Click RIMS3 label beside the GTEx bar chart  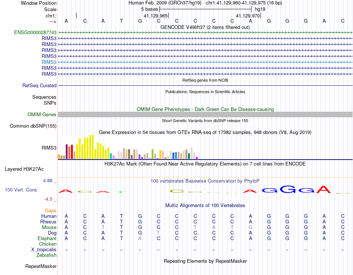tap(49, 148)
